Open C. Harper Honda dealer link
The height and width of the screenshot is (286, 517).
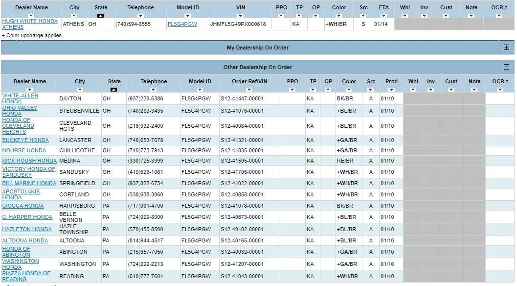27,217
